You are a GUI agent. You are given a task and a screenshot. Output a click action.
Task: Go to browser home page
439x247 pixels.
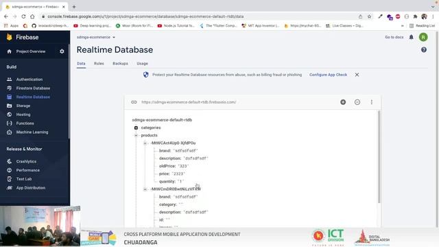(x=32, y=16)
